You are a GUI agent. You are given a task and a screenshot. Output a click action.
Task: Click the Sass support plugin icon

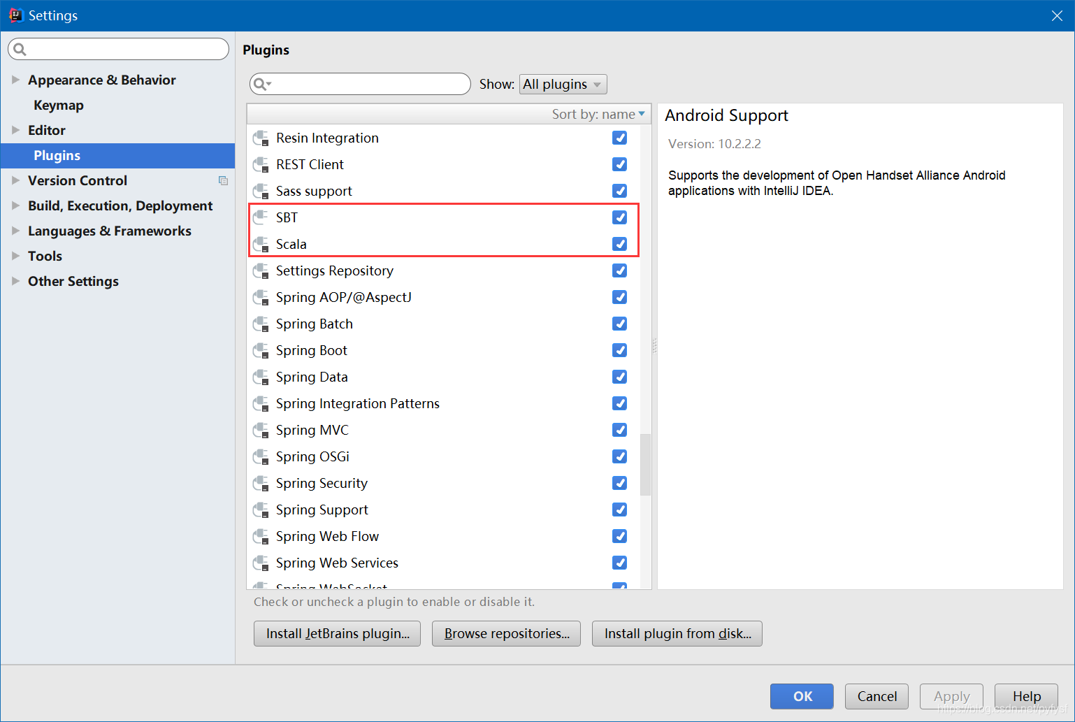click(x=261, y=192)
